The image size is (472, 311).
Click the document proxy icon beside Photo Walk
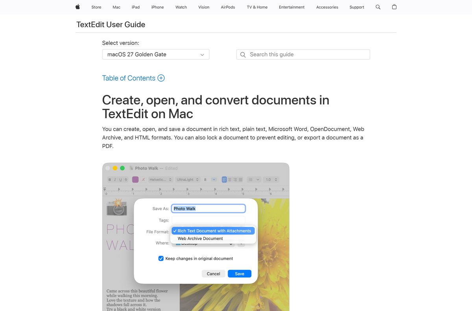pos(131,168)
